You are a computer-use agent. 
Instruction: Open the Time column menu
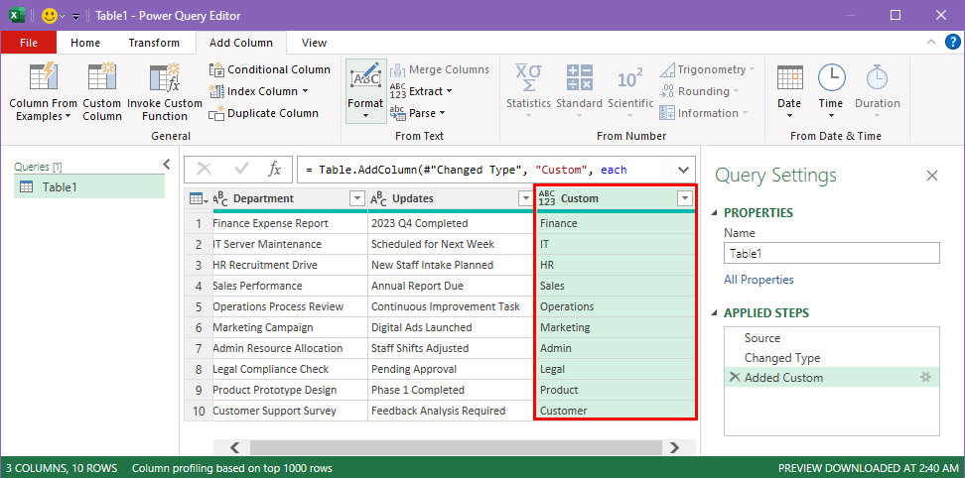(x=831, y=92)
